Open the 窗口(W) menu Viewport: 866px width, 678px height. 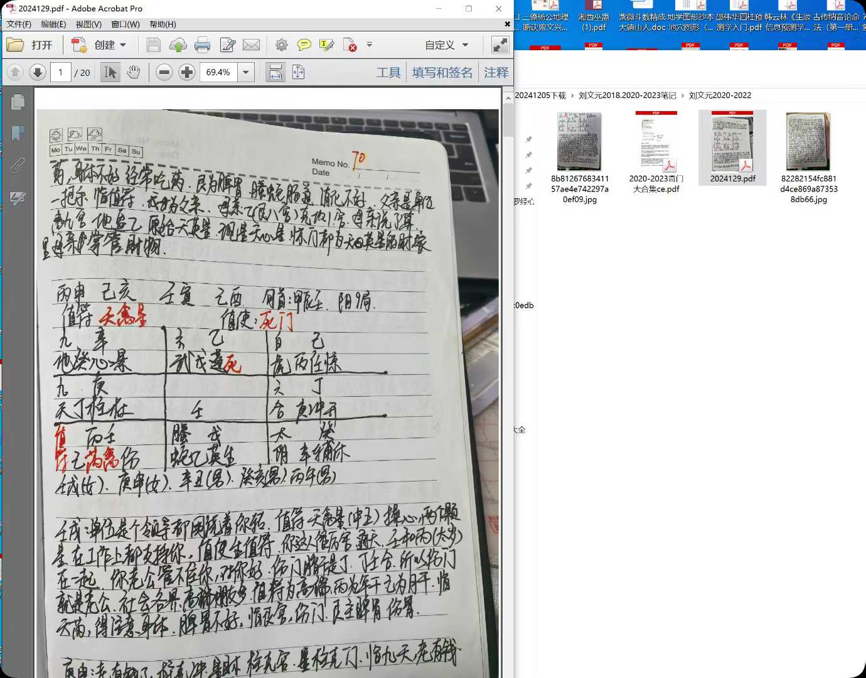126,24
